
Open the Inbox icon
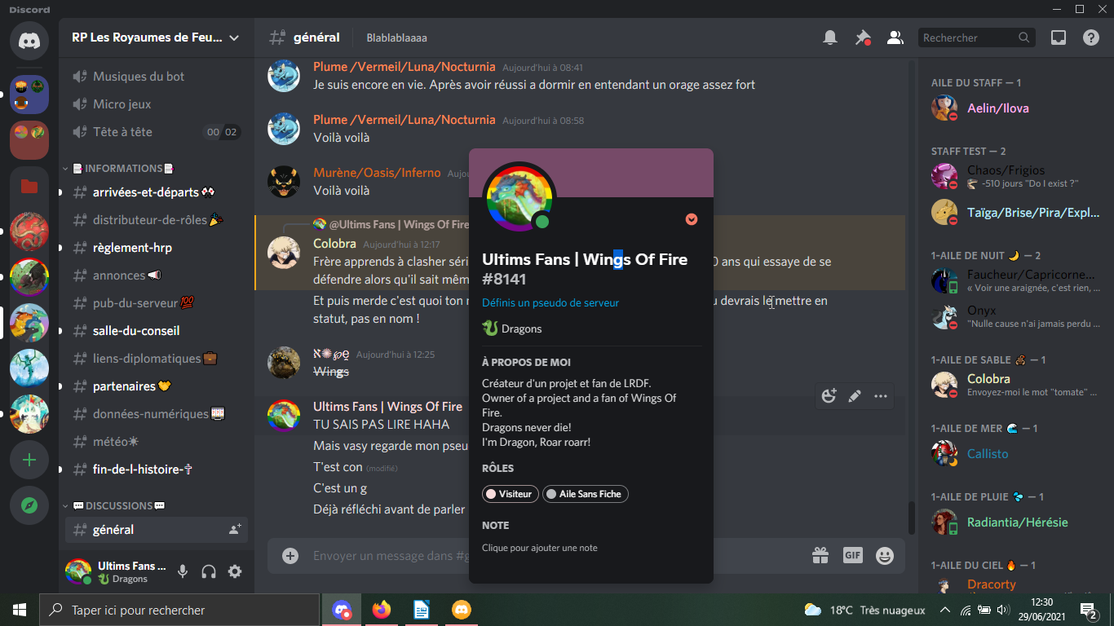[x=1059, y=37]
